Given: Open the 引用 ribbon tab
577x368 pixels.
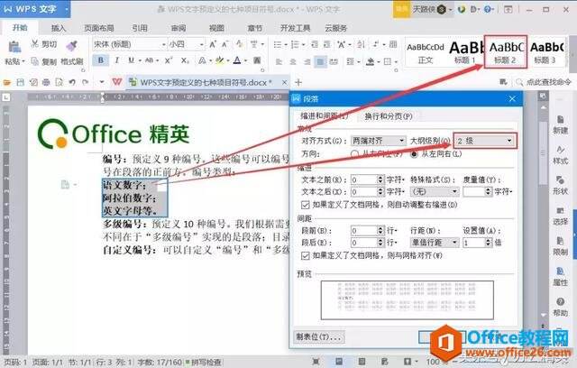Looking at the screenshot, I should pyautogui.click(x=140, y=28).
